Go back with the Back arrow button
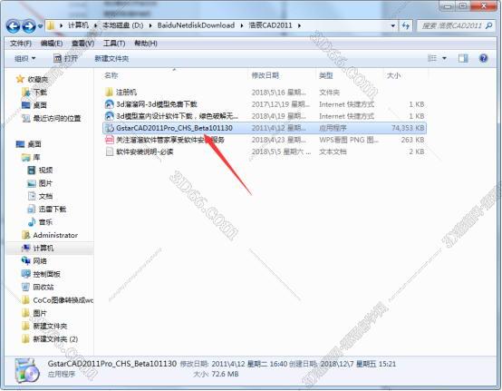This screenshot has height=391, width=502. 13,26
